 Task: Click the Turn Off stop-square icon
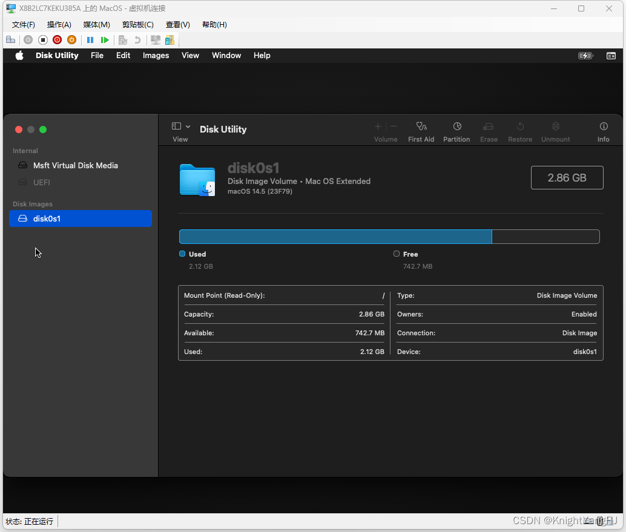click(43, 40)
